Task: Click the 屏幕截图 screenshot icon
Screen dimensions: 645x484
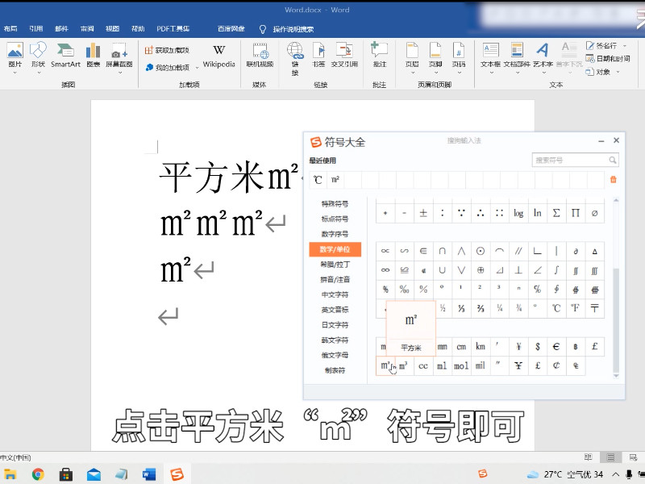Action: pos(119,50)
